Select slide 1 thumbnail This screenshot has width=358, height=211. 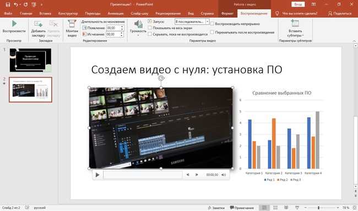coord(30,60)
